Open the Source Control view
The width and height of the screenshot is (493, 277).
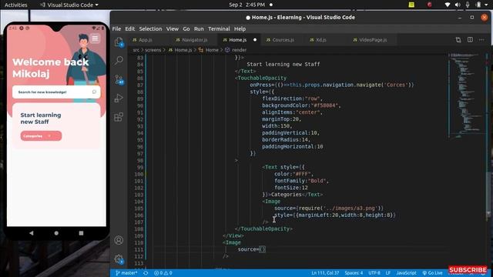click(x=119, y=79)
